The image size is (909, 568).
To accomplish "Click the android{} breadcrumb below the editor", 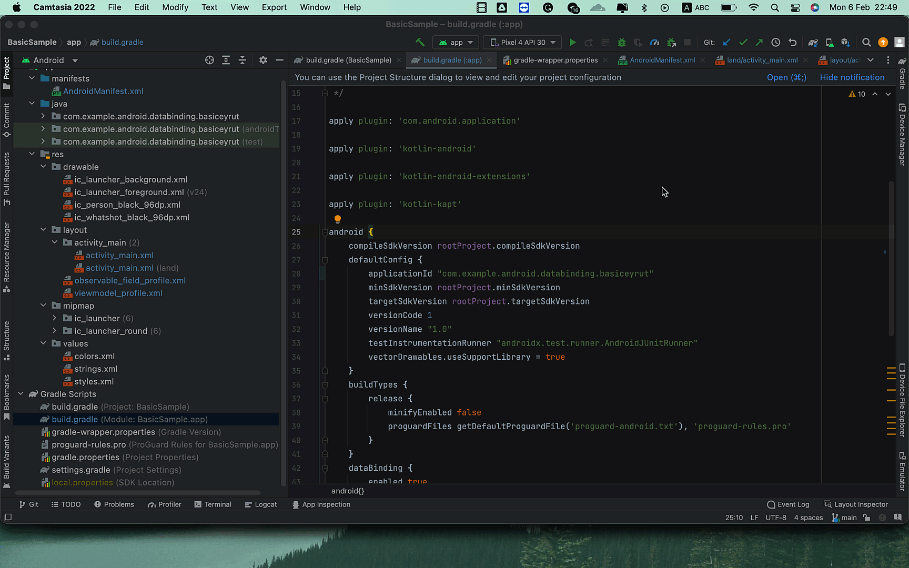I will point(347,491).
